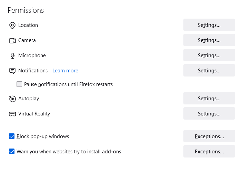Open Location permission Settings
Image resolution: width=242 pixels, height=173 pixels.
209,25
